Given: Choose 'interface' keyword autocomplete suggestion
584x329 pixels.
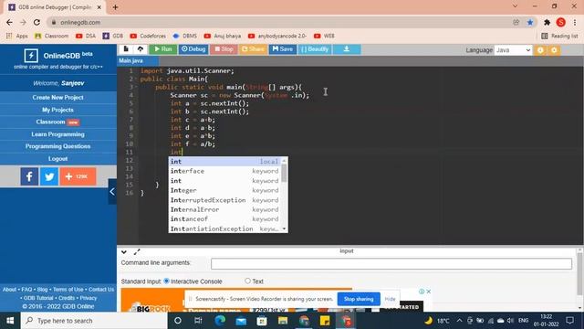Looking at the screenshot, I should point(225,171).
